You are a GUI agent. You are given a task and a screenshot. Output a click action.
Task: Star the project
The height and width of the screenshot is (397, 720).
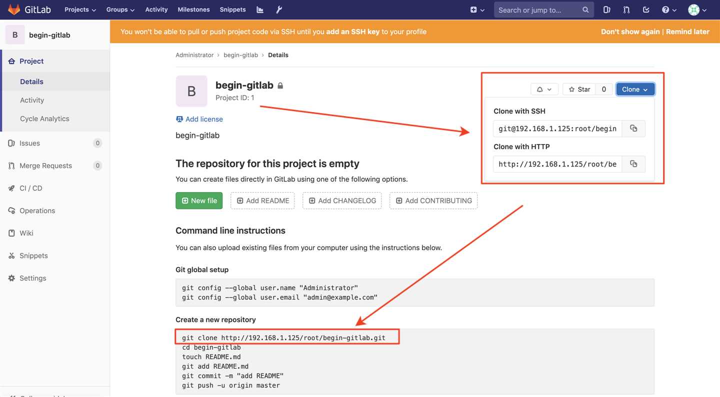[579, 89]
